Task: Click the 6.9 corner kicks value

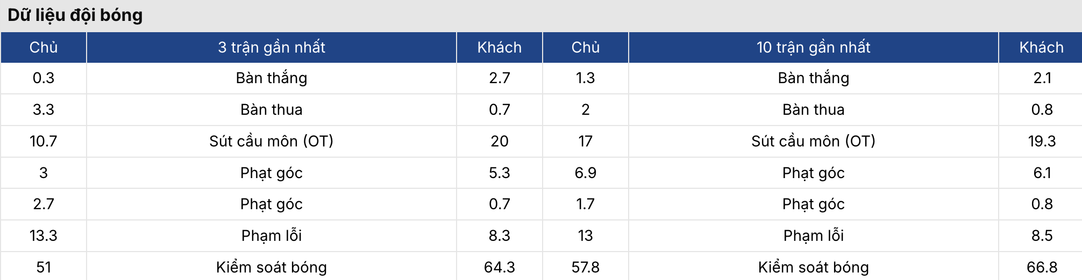Action: (585, 173)
